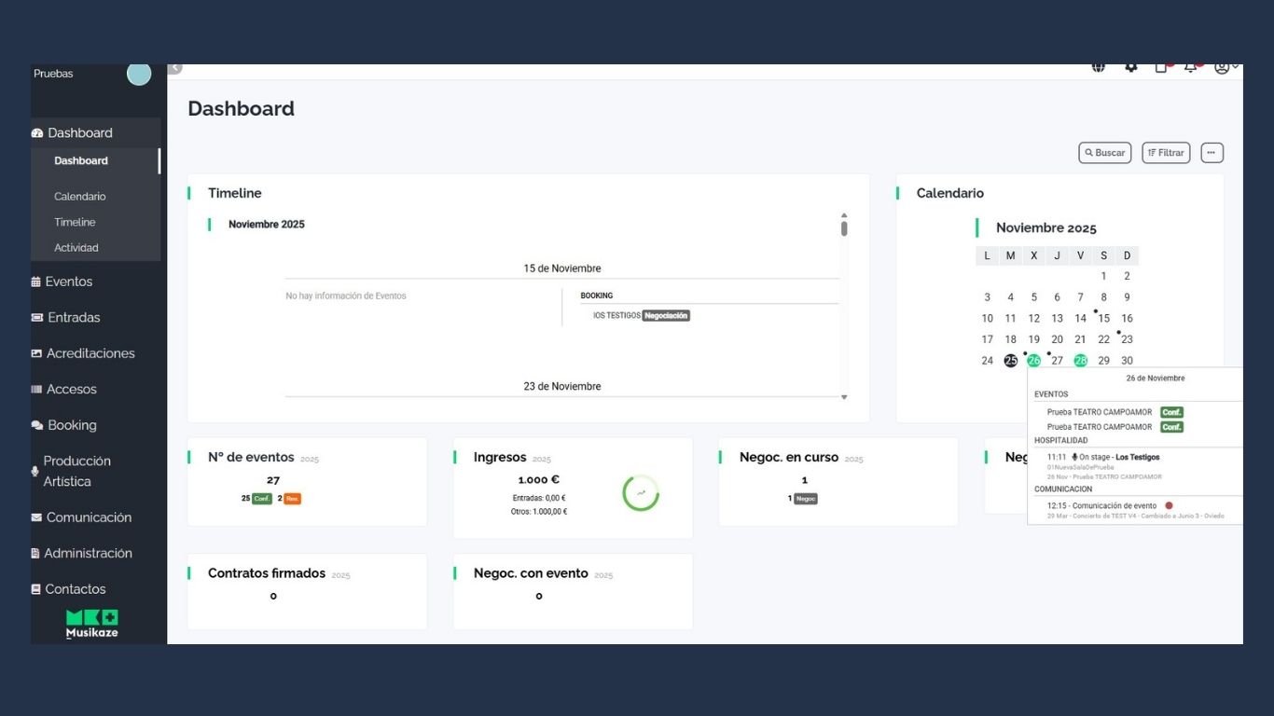Click the Ingresos circular progress indicator
This screenshot has height=716, width=1274.
[x=641, y=493]
